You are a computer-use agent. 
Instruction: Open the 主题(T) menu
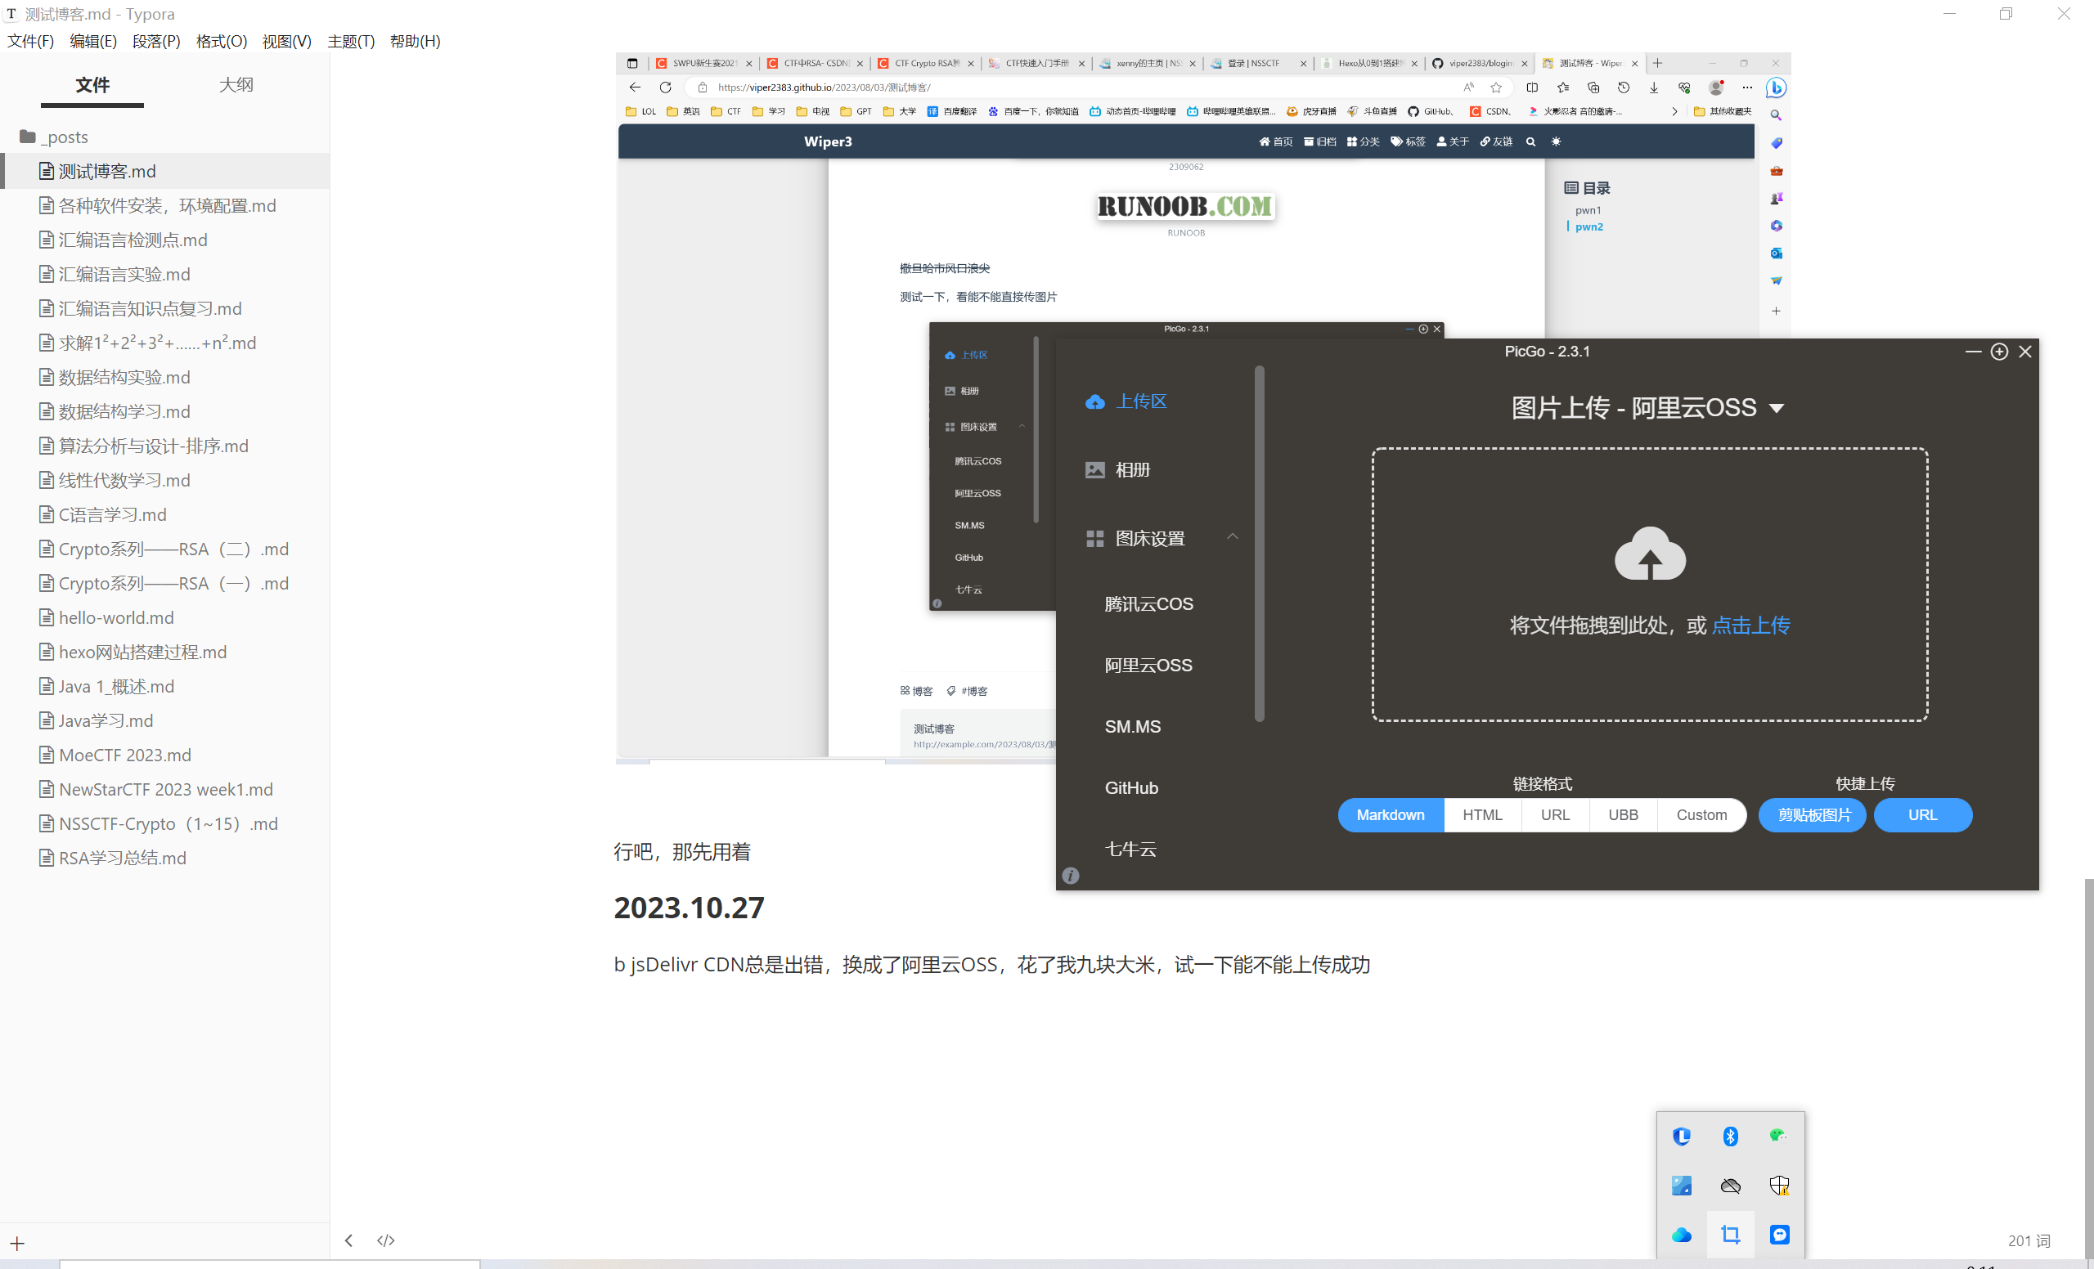(x=351, y=41)
